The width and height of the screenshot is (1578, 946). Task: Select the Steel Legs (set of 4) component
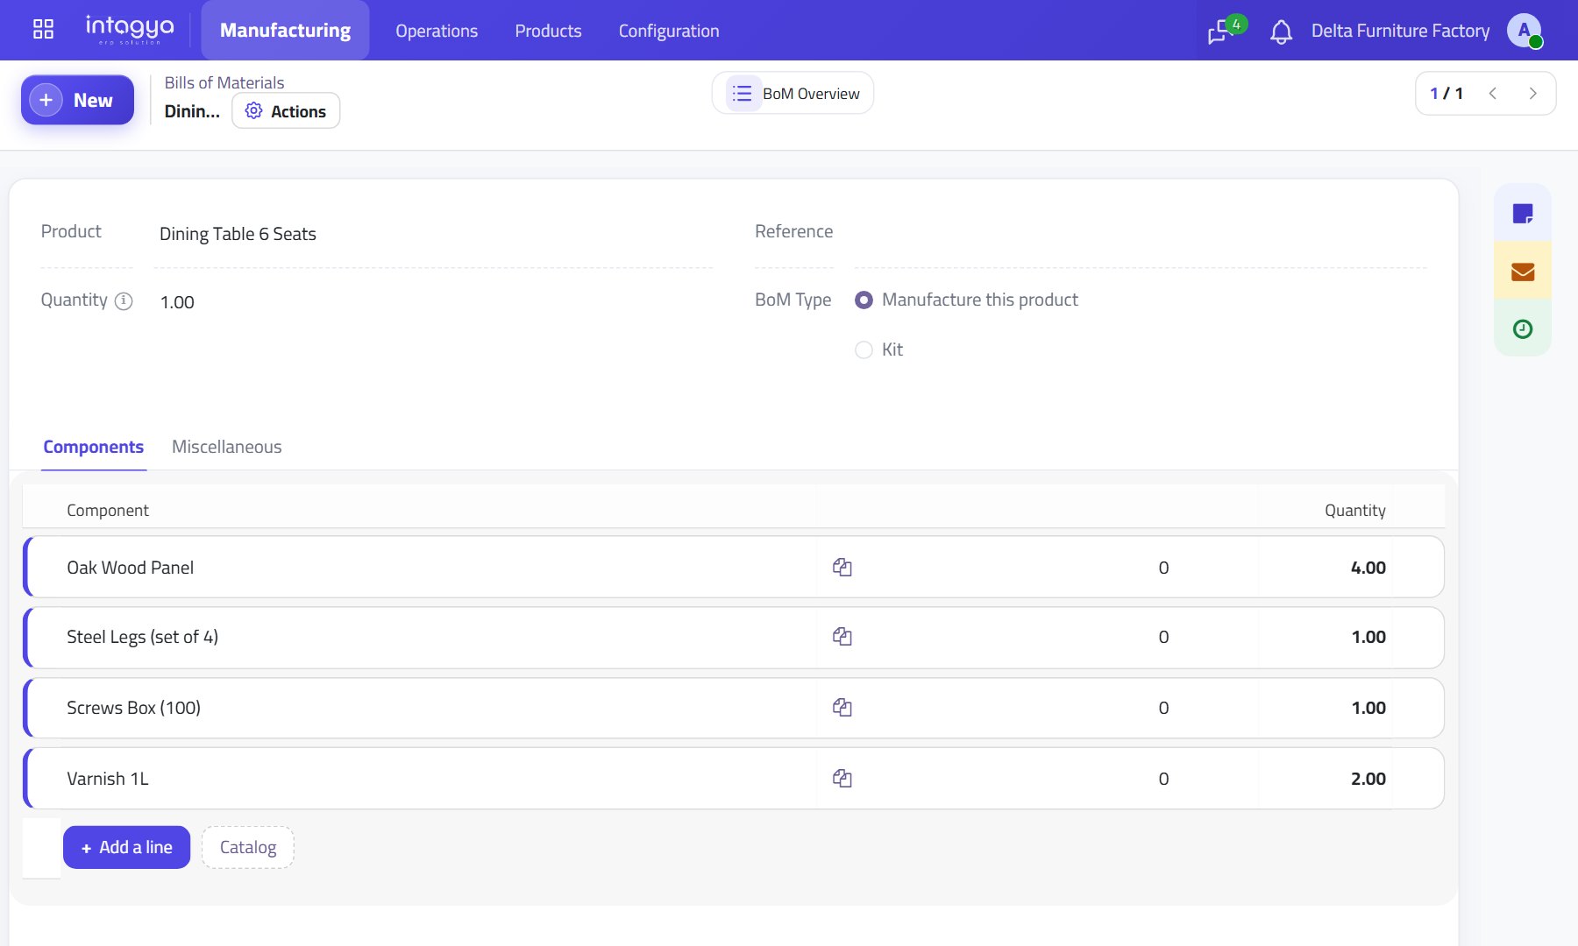point(142,637)
